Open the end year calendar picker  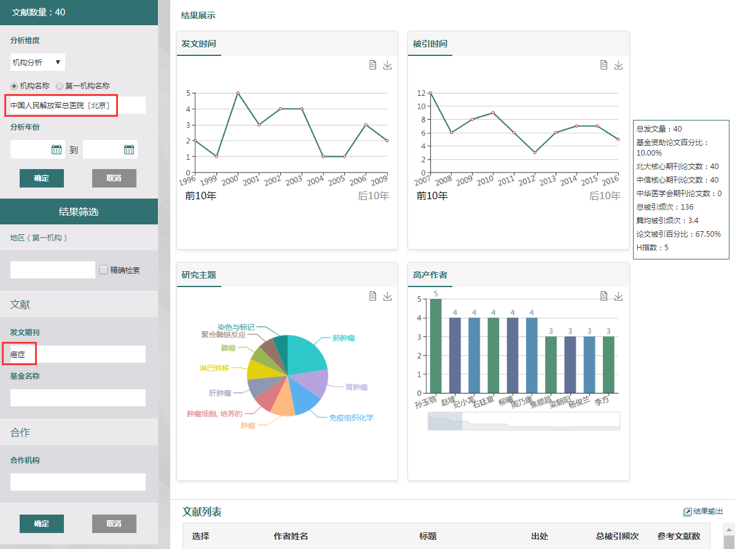tap(129, 149)
